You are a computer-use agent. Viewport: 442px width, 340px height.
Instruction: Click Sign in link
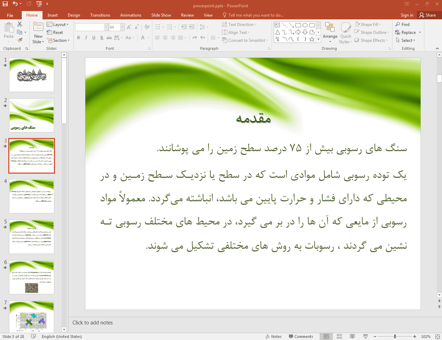[x=407, y=15]
